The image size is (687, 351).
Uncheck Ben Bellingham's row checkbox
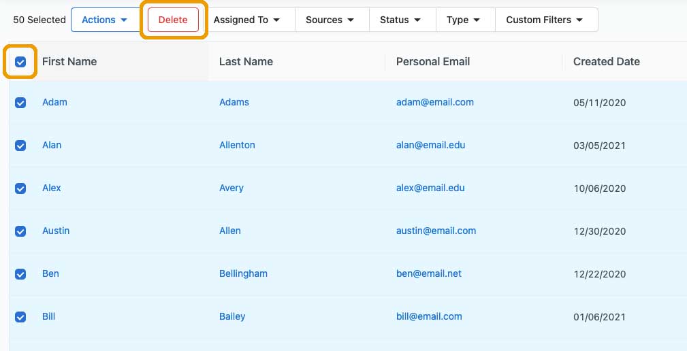coord(20,274)
